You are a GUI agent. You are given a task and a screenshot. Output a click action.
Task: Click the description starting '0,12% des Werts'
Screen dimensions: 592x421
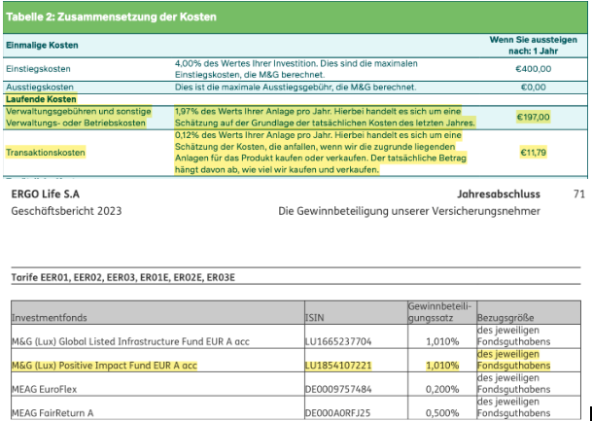click(x=321, y=153)
